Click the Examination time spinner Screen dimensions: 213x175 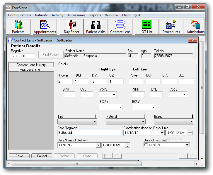pos(190,133)
